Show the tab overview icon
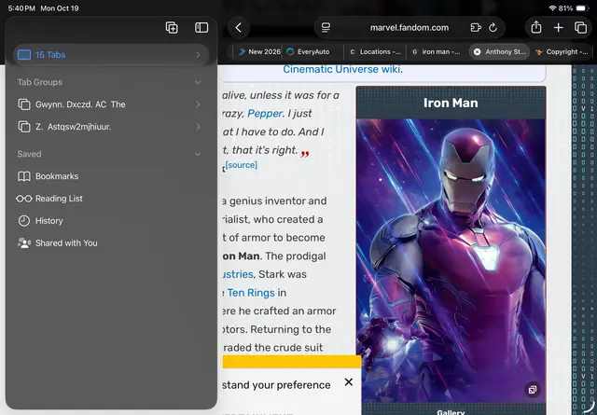 point(580,27)
